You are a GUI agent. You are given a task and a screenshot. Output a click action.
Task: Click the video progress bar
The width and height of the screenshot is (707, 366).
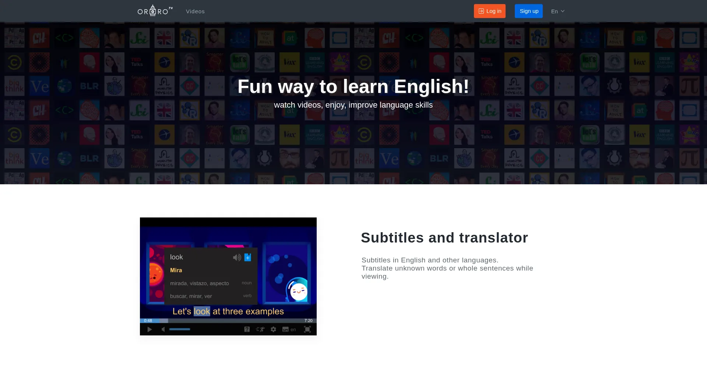point(228,321)
